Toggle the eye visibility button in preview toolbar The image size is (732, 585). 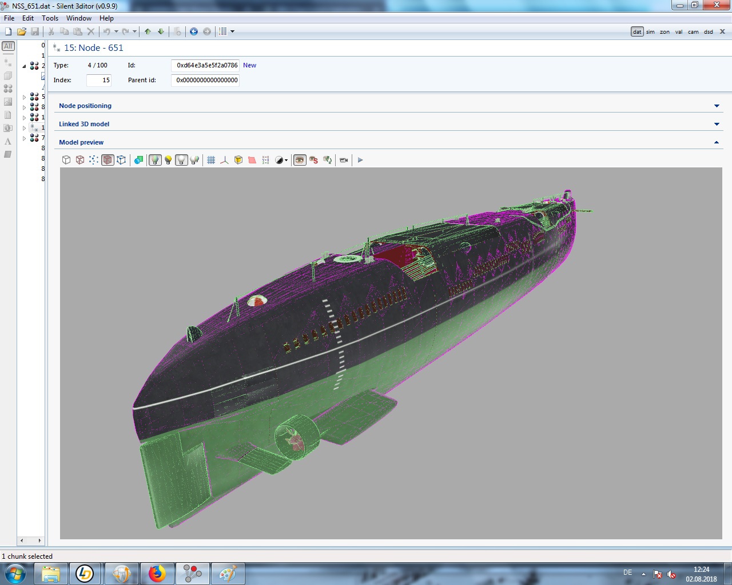(300, 160)
